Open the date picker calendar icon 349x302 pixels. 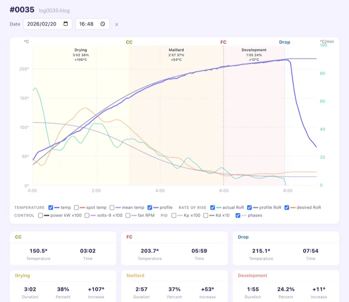click(66, 24)
